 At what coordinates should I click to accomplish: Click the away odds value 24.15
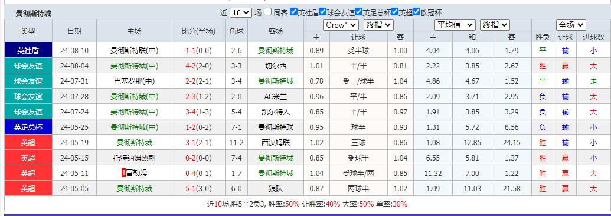coord(512,143)
